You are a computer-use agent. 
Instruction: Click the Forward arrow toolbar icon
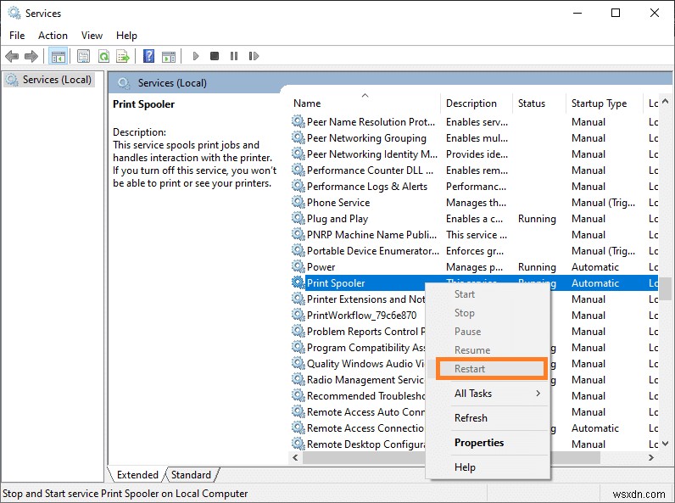tap(31, 56)
